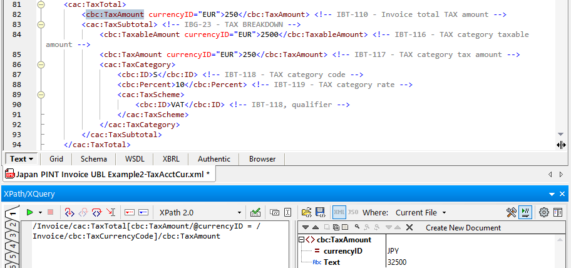Collapse the cbc:TaxAmount result node
This screenshot has width=571, height=268.
301,240
